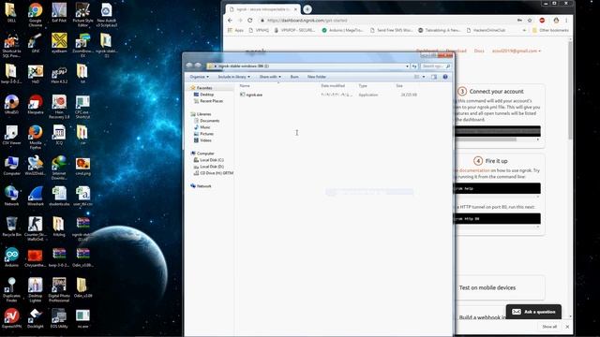The width and height of the screenshot is (600, 337).
Task: Open the change view options arrow
Action: pos(424,77)
